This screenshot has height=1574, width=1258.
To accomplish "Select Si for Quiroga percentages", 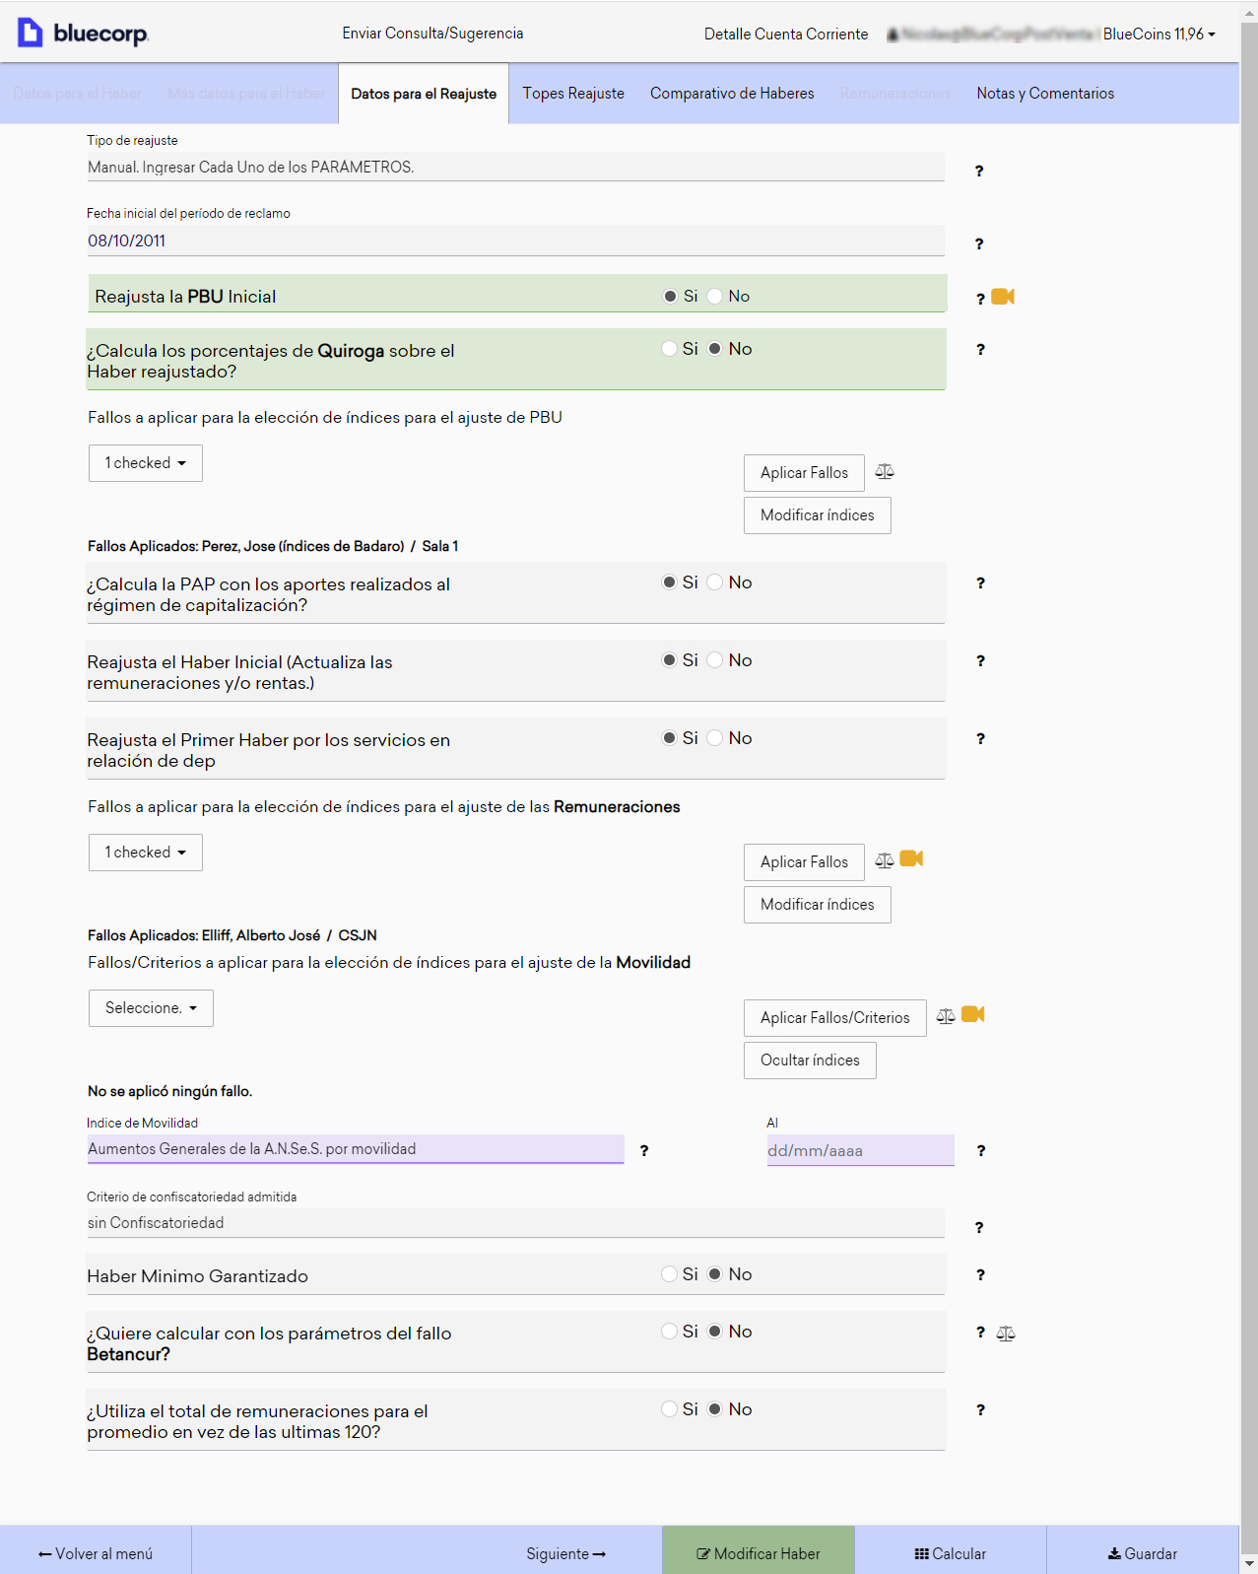I will [x=670, y=348].
